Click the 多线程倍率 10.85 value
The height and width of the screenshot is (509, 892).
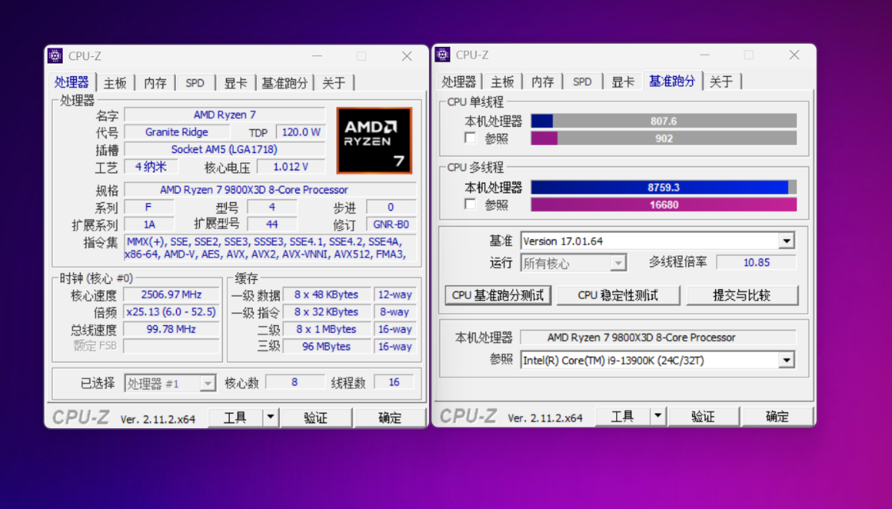(x=756, y=262)
